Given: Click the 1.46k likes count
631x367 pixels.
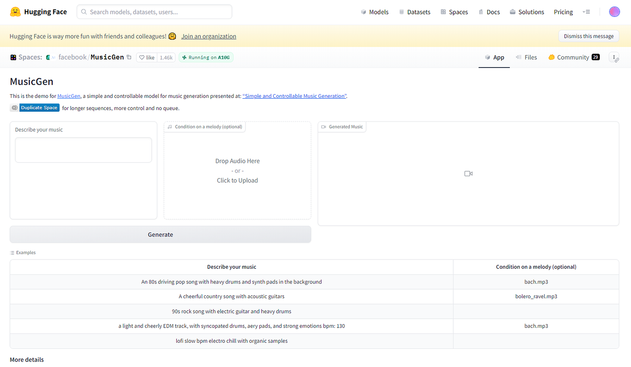Looking at the screenshot, I should click(166, 58).
